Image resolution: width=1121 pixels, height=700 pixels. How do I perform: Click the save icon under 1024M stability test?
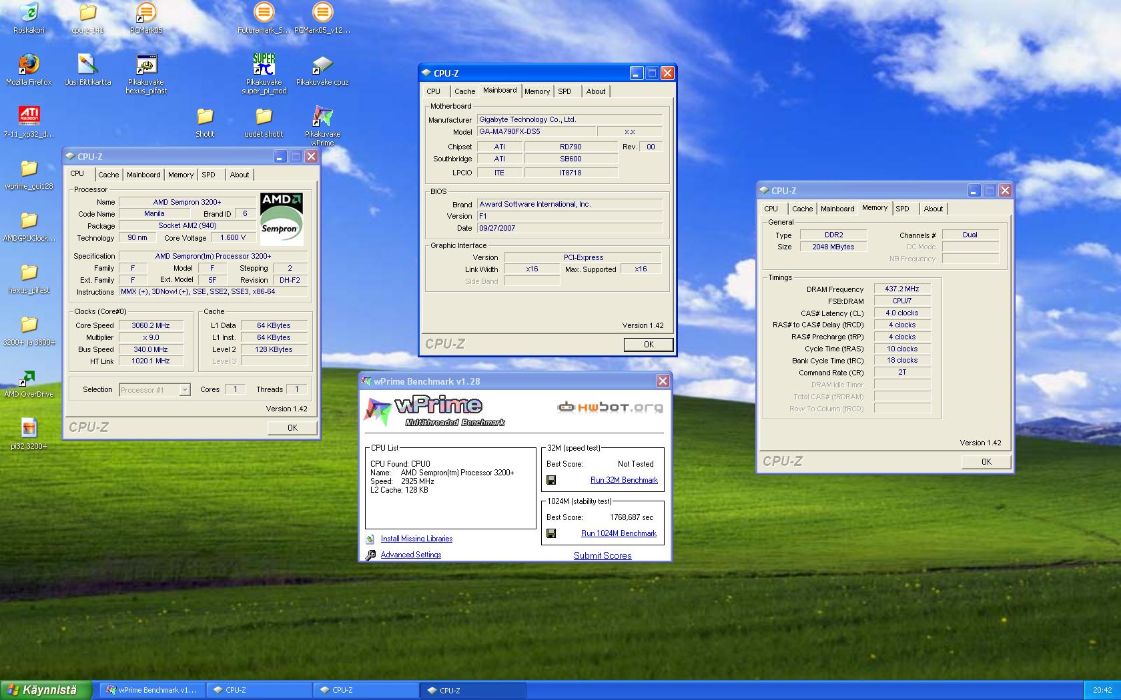click(x=551, y=533)
